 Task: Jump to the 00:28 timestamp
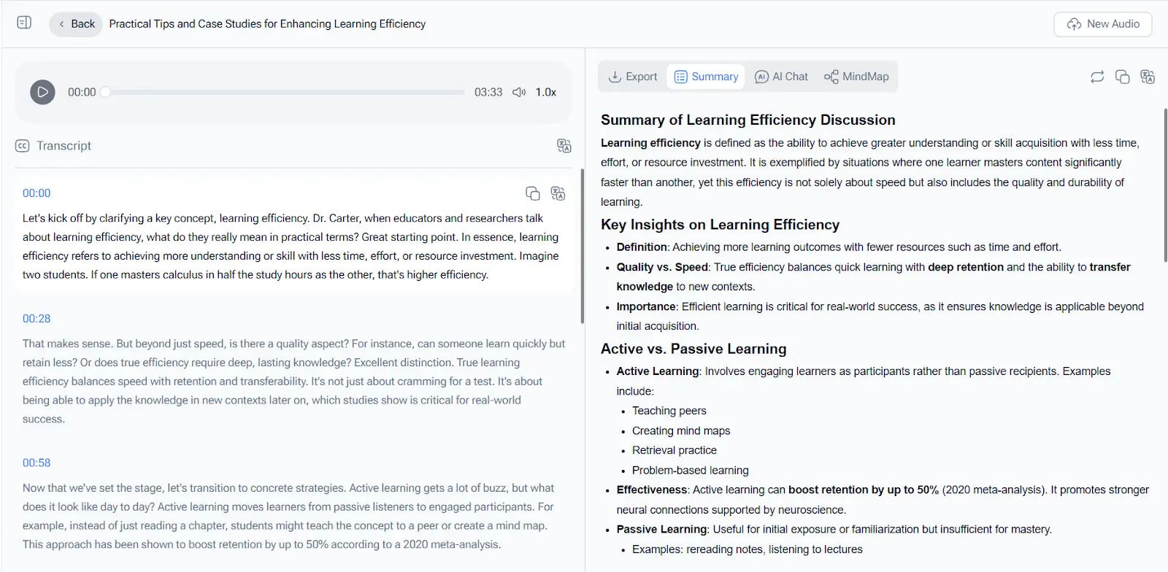click(x=36, y=319)
